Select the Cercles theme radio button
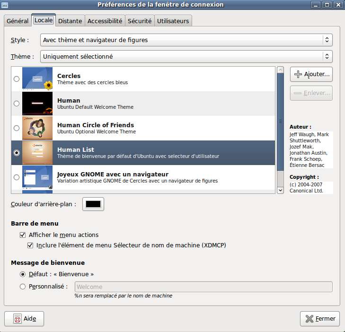Viewport: 345px width, 332px height. (x=17, y=79)
